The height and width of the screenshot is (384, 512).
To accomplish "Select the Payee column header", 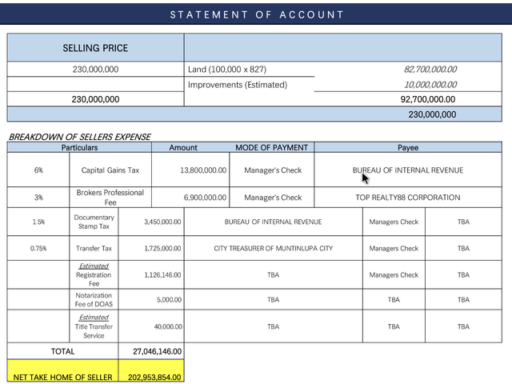I will 408,147.
